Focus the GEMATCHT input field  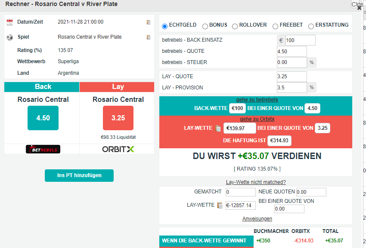240,192
